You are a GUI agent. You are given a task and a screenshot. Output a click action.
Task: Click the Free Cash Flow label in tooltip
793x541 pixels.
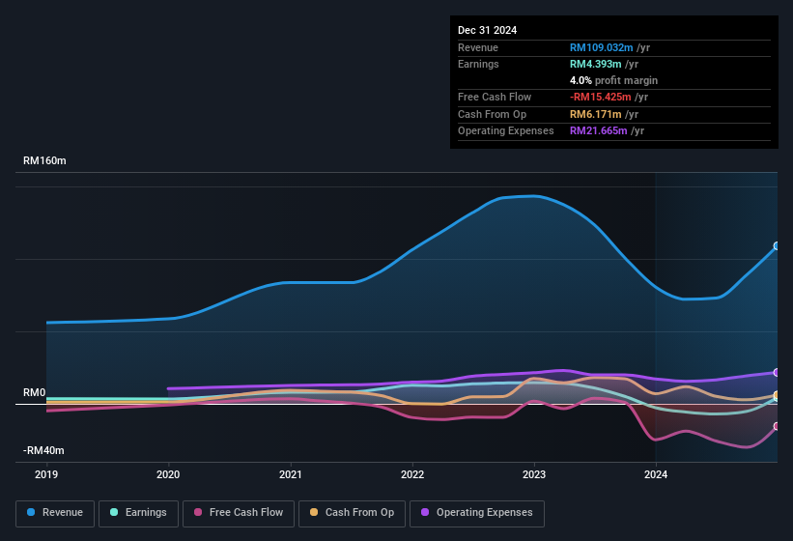tap(495, 97)
